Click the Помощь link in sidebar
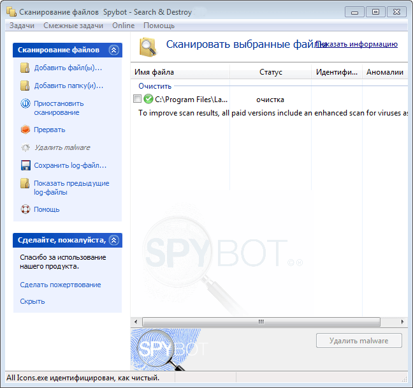This screenshot has height=388, width=413. click(47, 209)
